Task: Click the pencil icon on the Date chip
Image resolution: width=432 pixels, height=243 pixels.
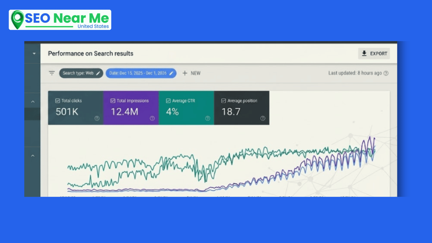Action: click(171, 73)
